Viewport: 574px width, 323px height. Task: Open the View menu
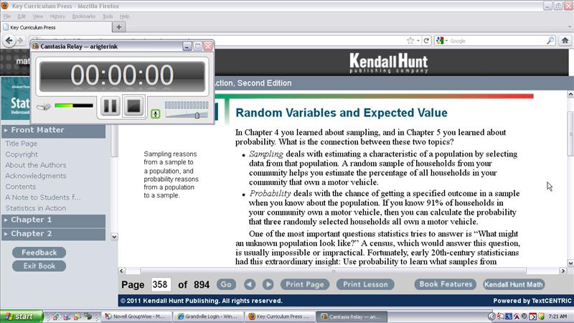pos(38,17)
